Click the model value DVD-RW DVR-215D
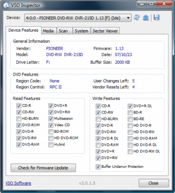 (64, 55)
